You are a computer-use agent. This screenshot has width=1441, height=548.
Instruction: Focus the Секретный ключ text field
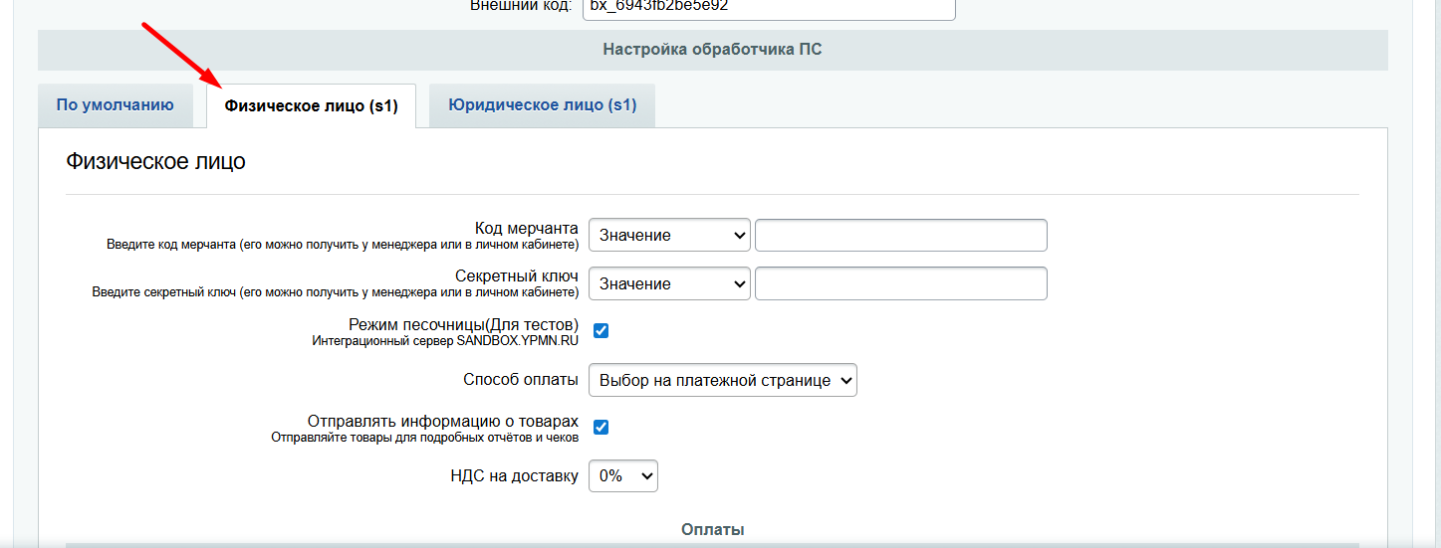pos(900,283)
